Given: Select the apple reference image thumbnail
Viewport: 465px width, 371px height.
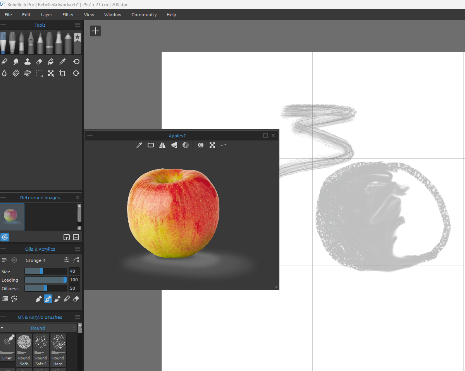Looking at the screenshot, I should pos(12,217).
